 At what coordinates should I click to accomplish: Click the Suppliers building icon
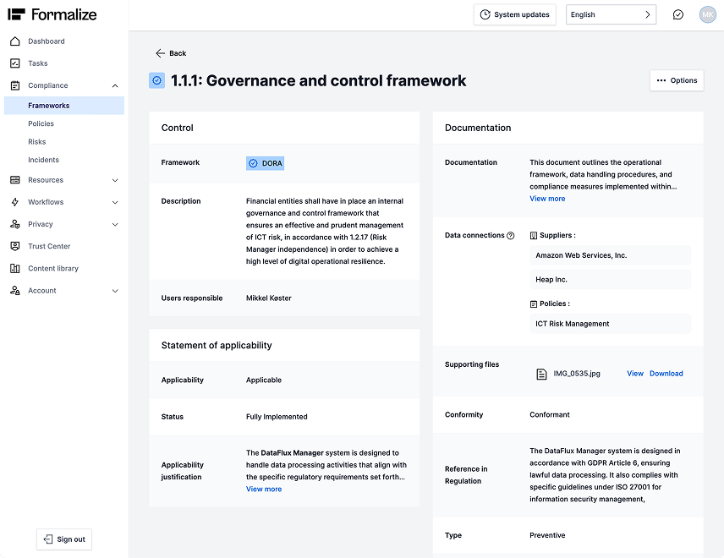click(534, 235)
